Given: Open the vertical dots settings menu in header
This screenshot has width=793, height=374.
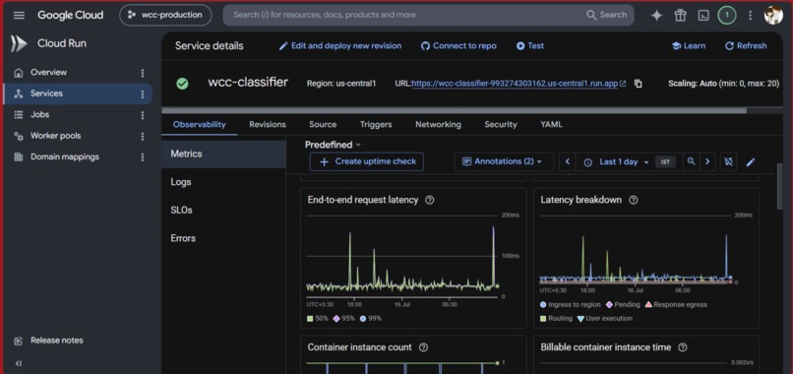Looking at the screenshot, I should point(750,15).
